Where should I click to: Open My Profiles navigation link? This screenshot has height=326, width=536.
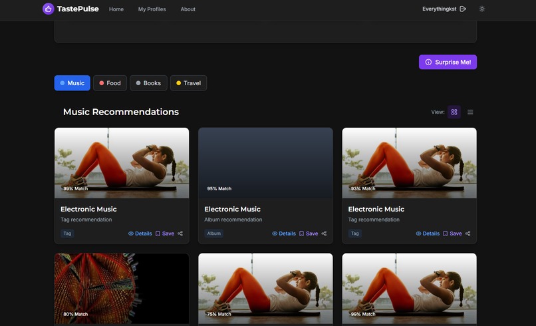tap(152, 9)
